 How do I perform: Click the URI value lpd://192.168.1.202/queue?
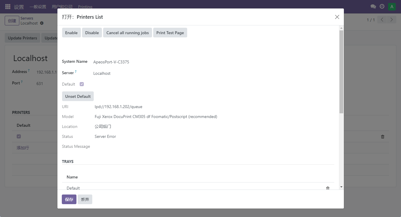119,107
